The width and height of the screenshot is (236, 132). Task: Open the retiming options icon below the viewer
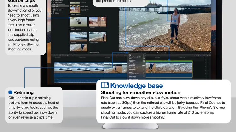point(128,53)
